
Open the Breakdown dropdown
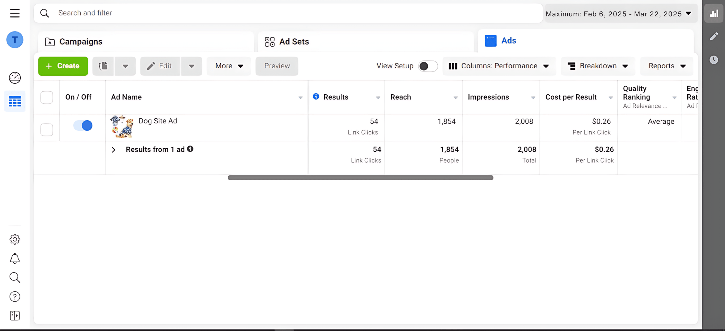point(598,66)
